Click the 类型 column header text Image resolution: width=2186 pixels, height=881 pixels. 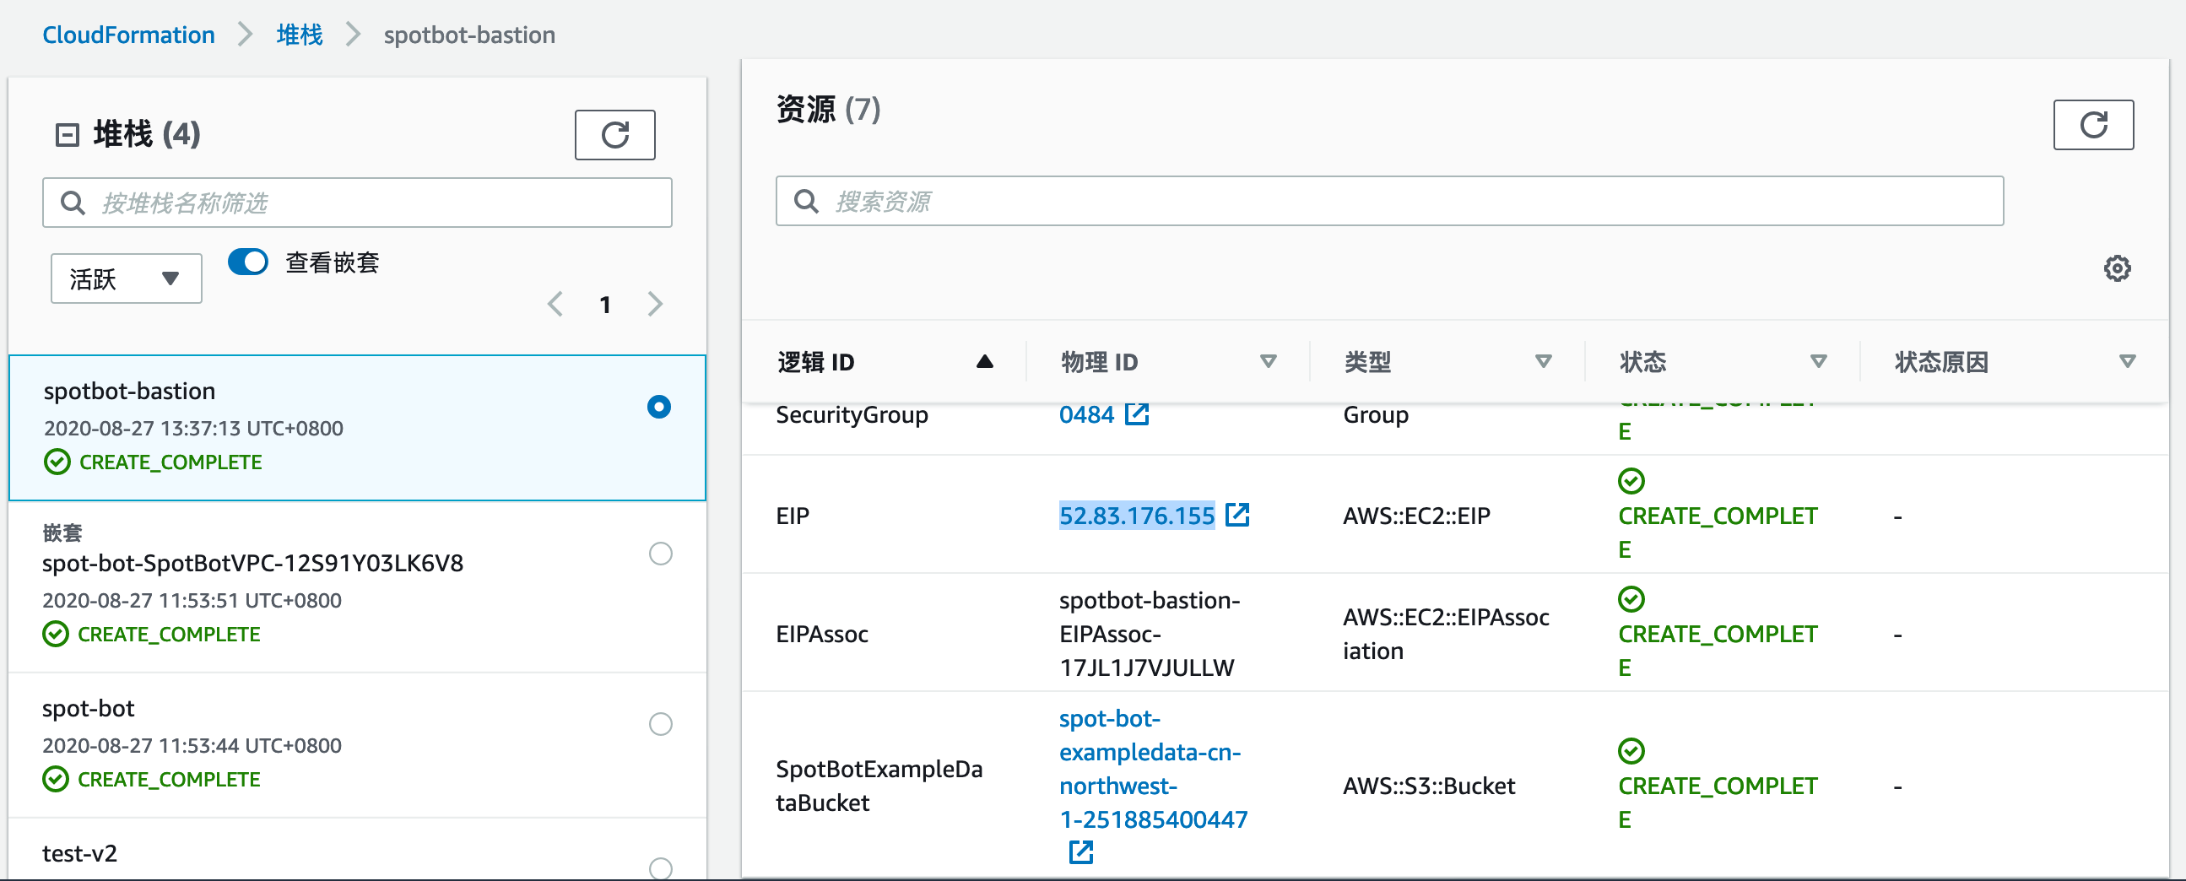pos(1367,362)
